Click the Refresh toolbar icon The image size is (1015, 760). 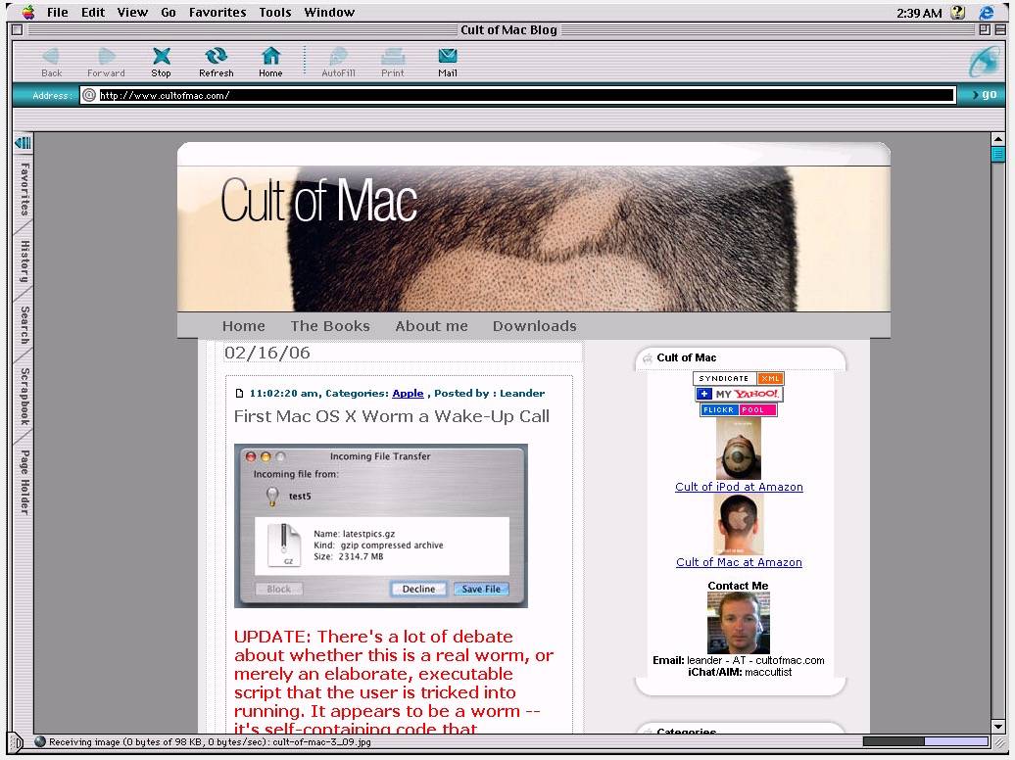216,59
